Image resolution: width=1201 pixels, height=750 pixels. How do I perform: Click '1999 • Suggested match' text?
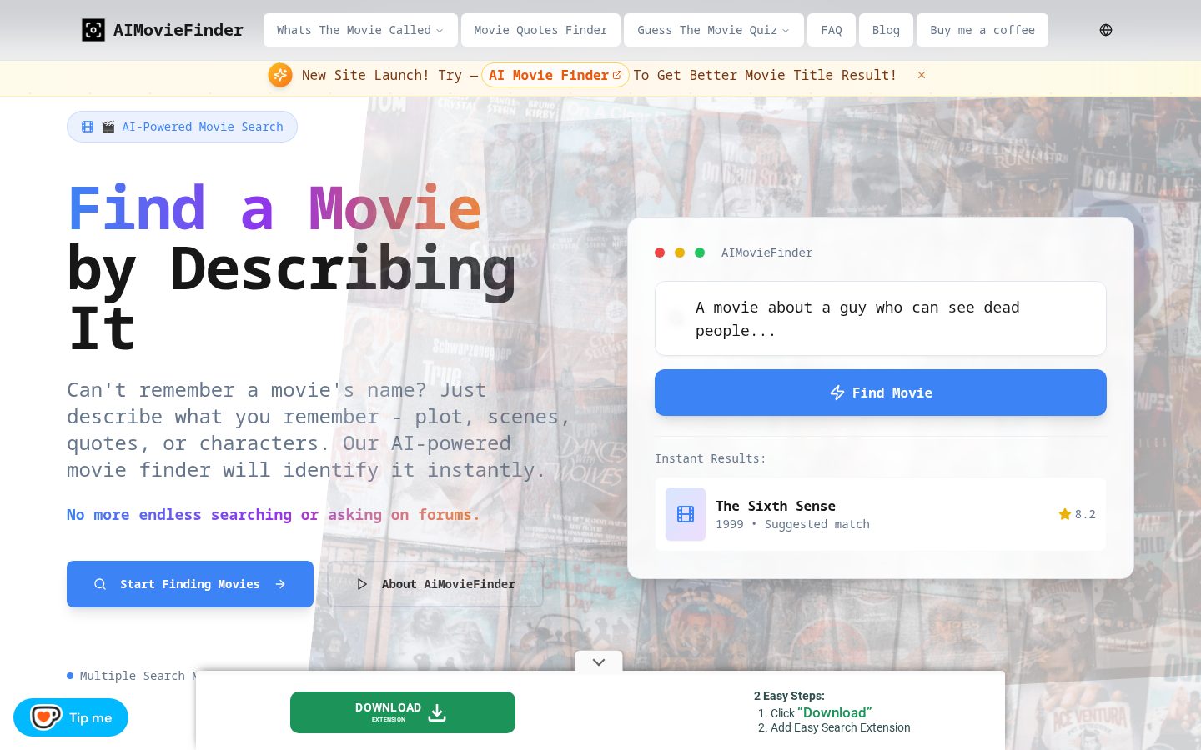tap(792, 524)
